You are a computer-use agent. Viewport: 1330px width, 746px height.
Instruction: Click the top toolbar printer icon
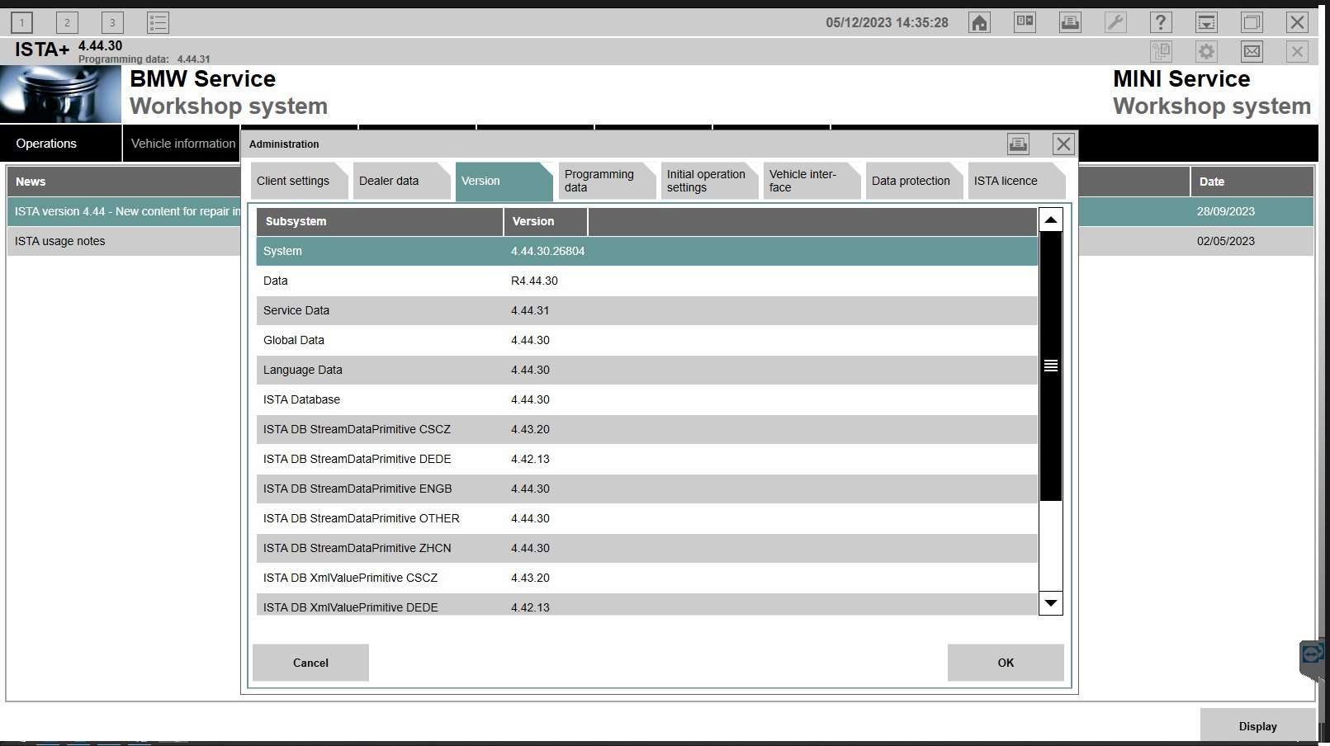(1070, 22)
